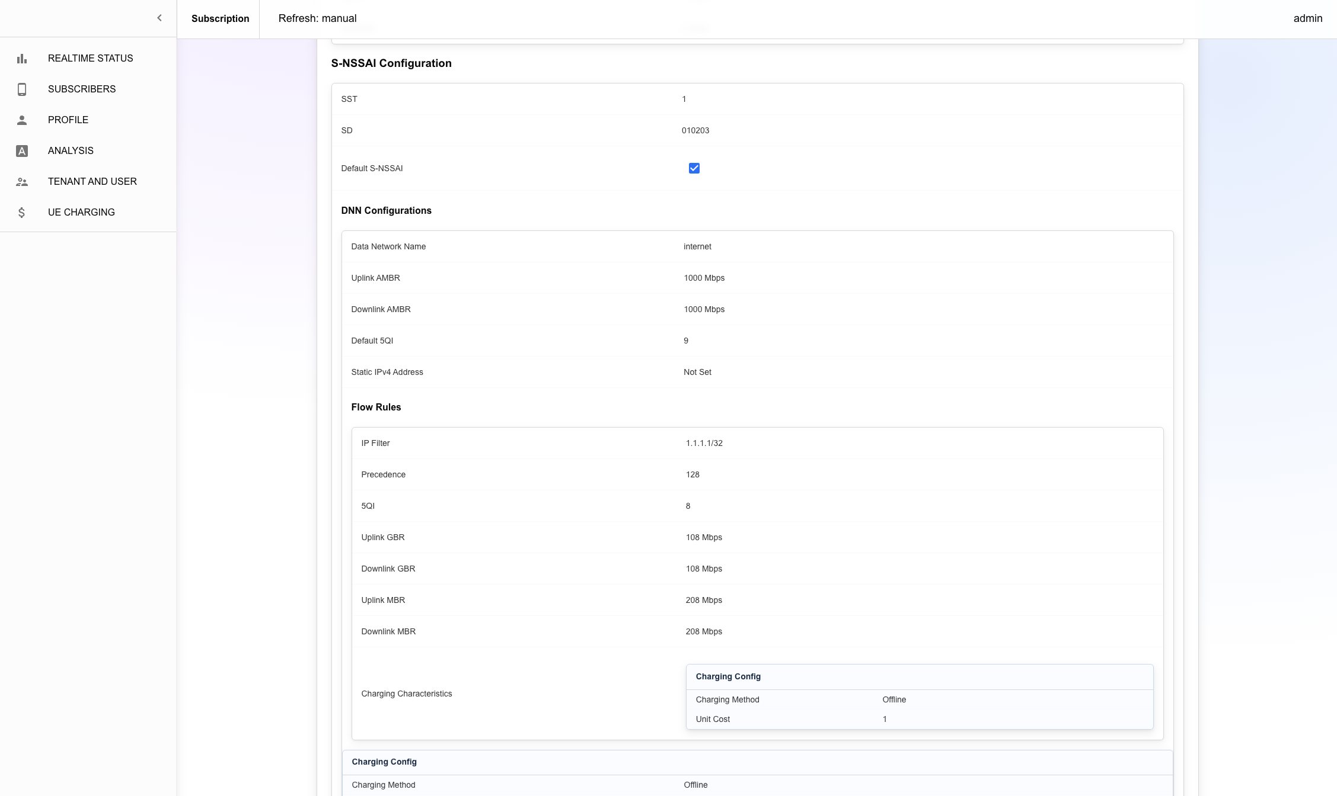
Task: Select Precedence value 128
Action: (x=693, y=474)
